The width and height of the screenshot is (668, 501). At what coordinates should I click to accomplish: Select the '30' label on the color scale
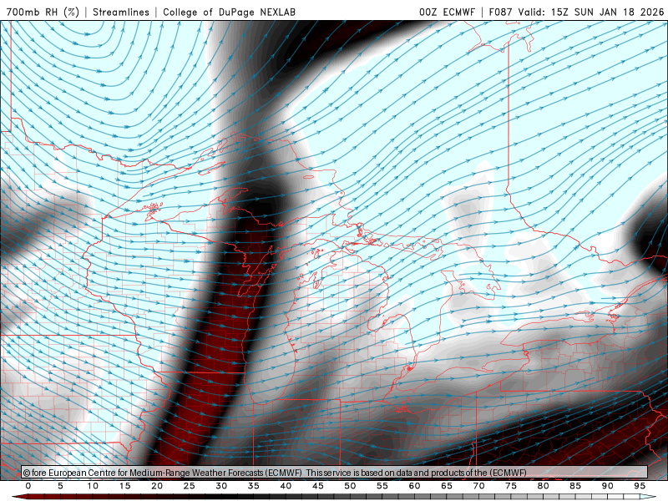point(221,486)
